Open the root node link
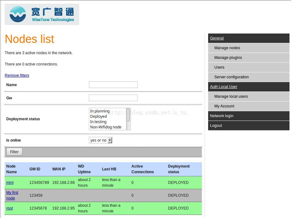Screen dimensions: 292x218 [x=10, y=208]
